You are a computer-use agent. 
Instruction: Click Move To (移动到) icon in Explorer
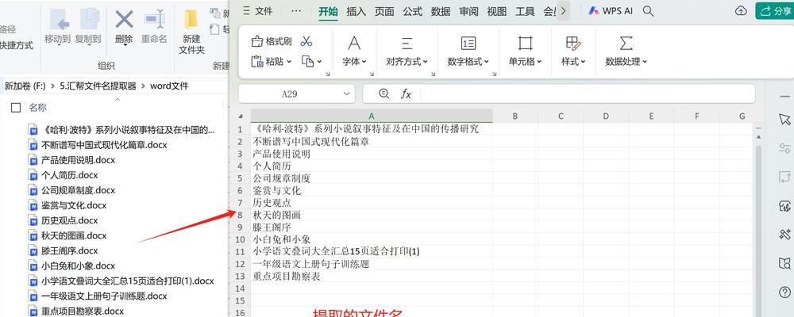(x=60, y=19)
